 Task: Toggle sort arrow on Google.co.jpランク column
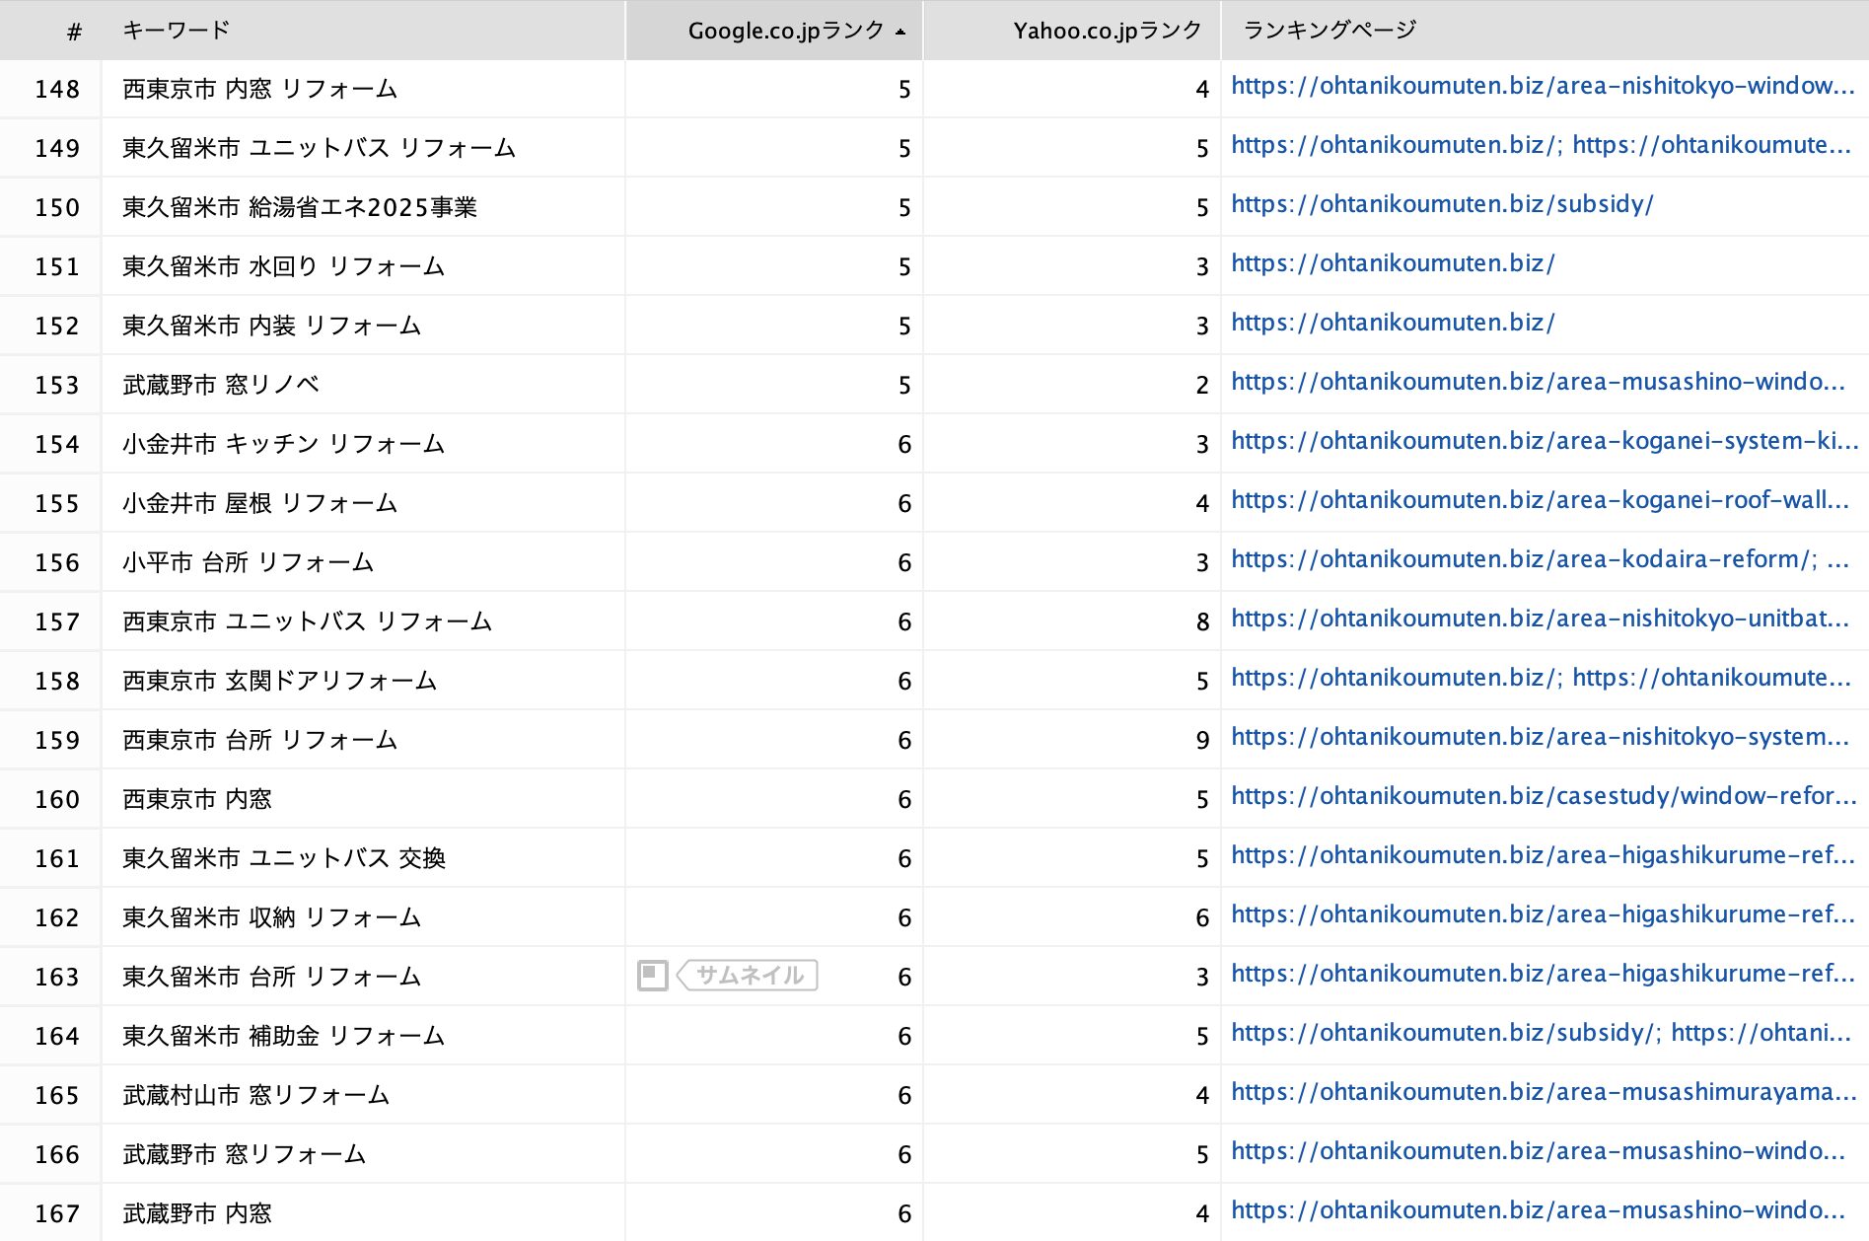click(900, 32)
